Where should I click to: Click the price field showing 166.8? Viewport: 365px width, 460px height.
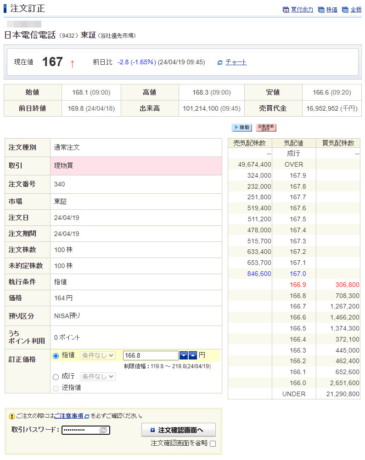pos(151,356)
